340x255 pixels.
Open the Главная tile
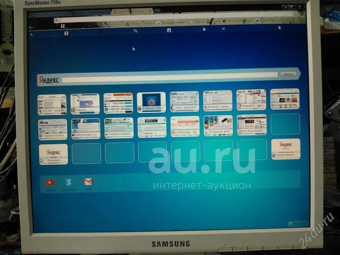(x=152, y=127)
